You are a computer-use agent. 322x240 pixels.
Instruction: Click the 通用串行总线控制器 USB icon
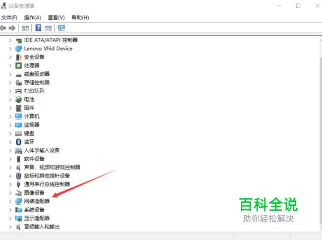click(19, 184)
